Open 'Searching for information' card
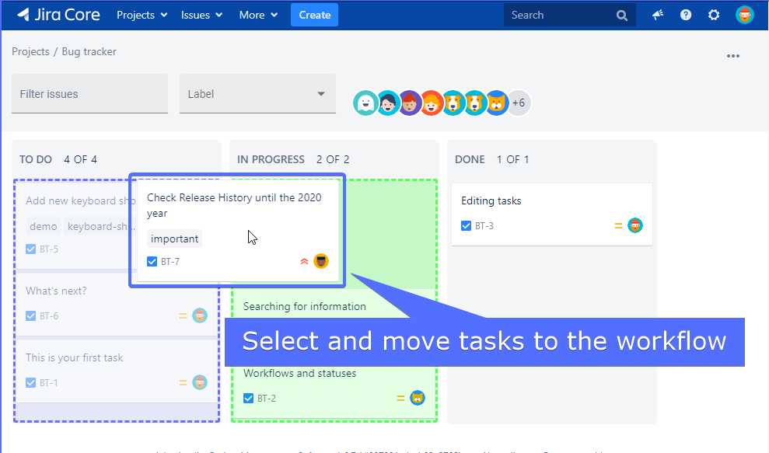Screen dimensions: 769x453 click(x=305, y=306)
